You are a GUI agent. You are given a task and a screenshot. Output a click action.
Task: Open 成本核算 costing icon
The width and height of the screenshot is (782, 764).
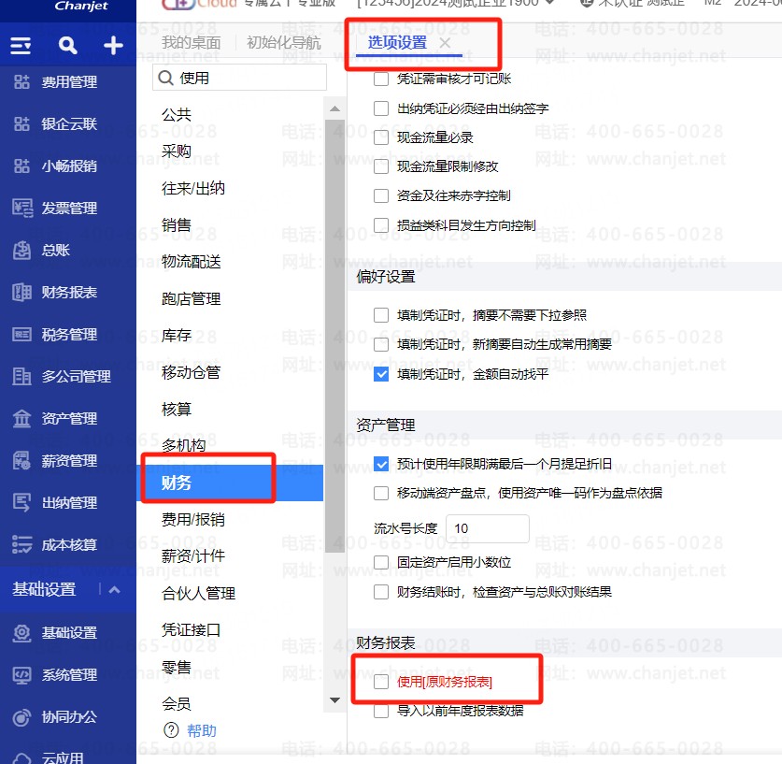[21, 544]
